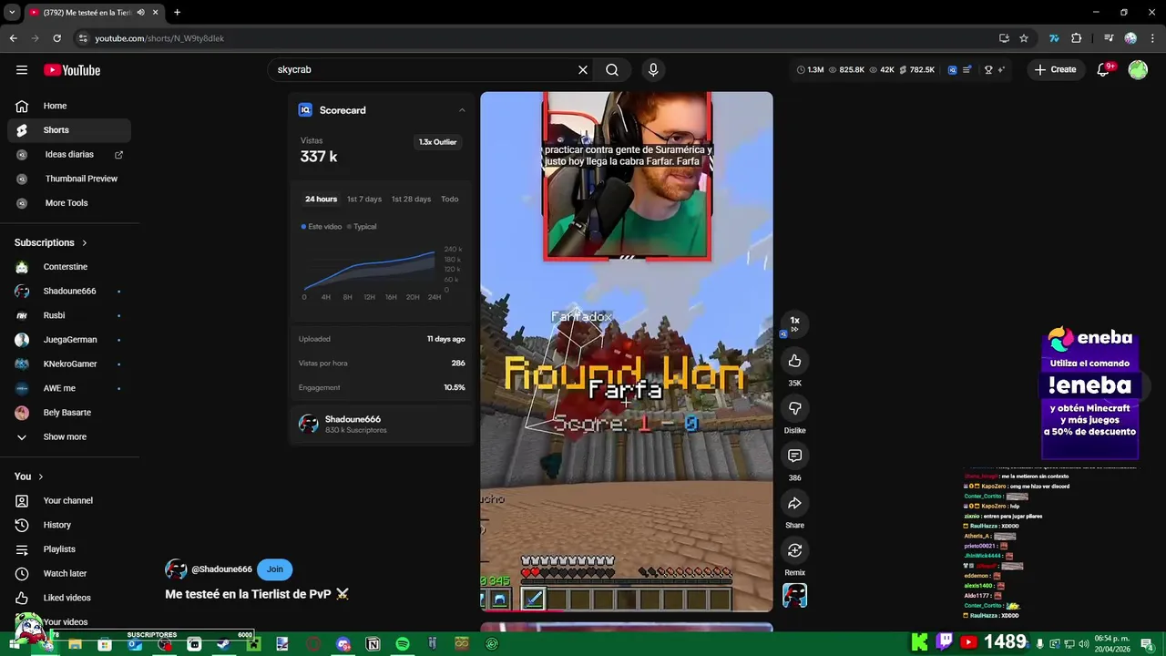The width and height of the screenshot is (1166, 656).
Task: Open More Tools in the sidebar
Action: point(69,203)
